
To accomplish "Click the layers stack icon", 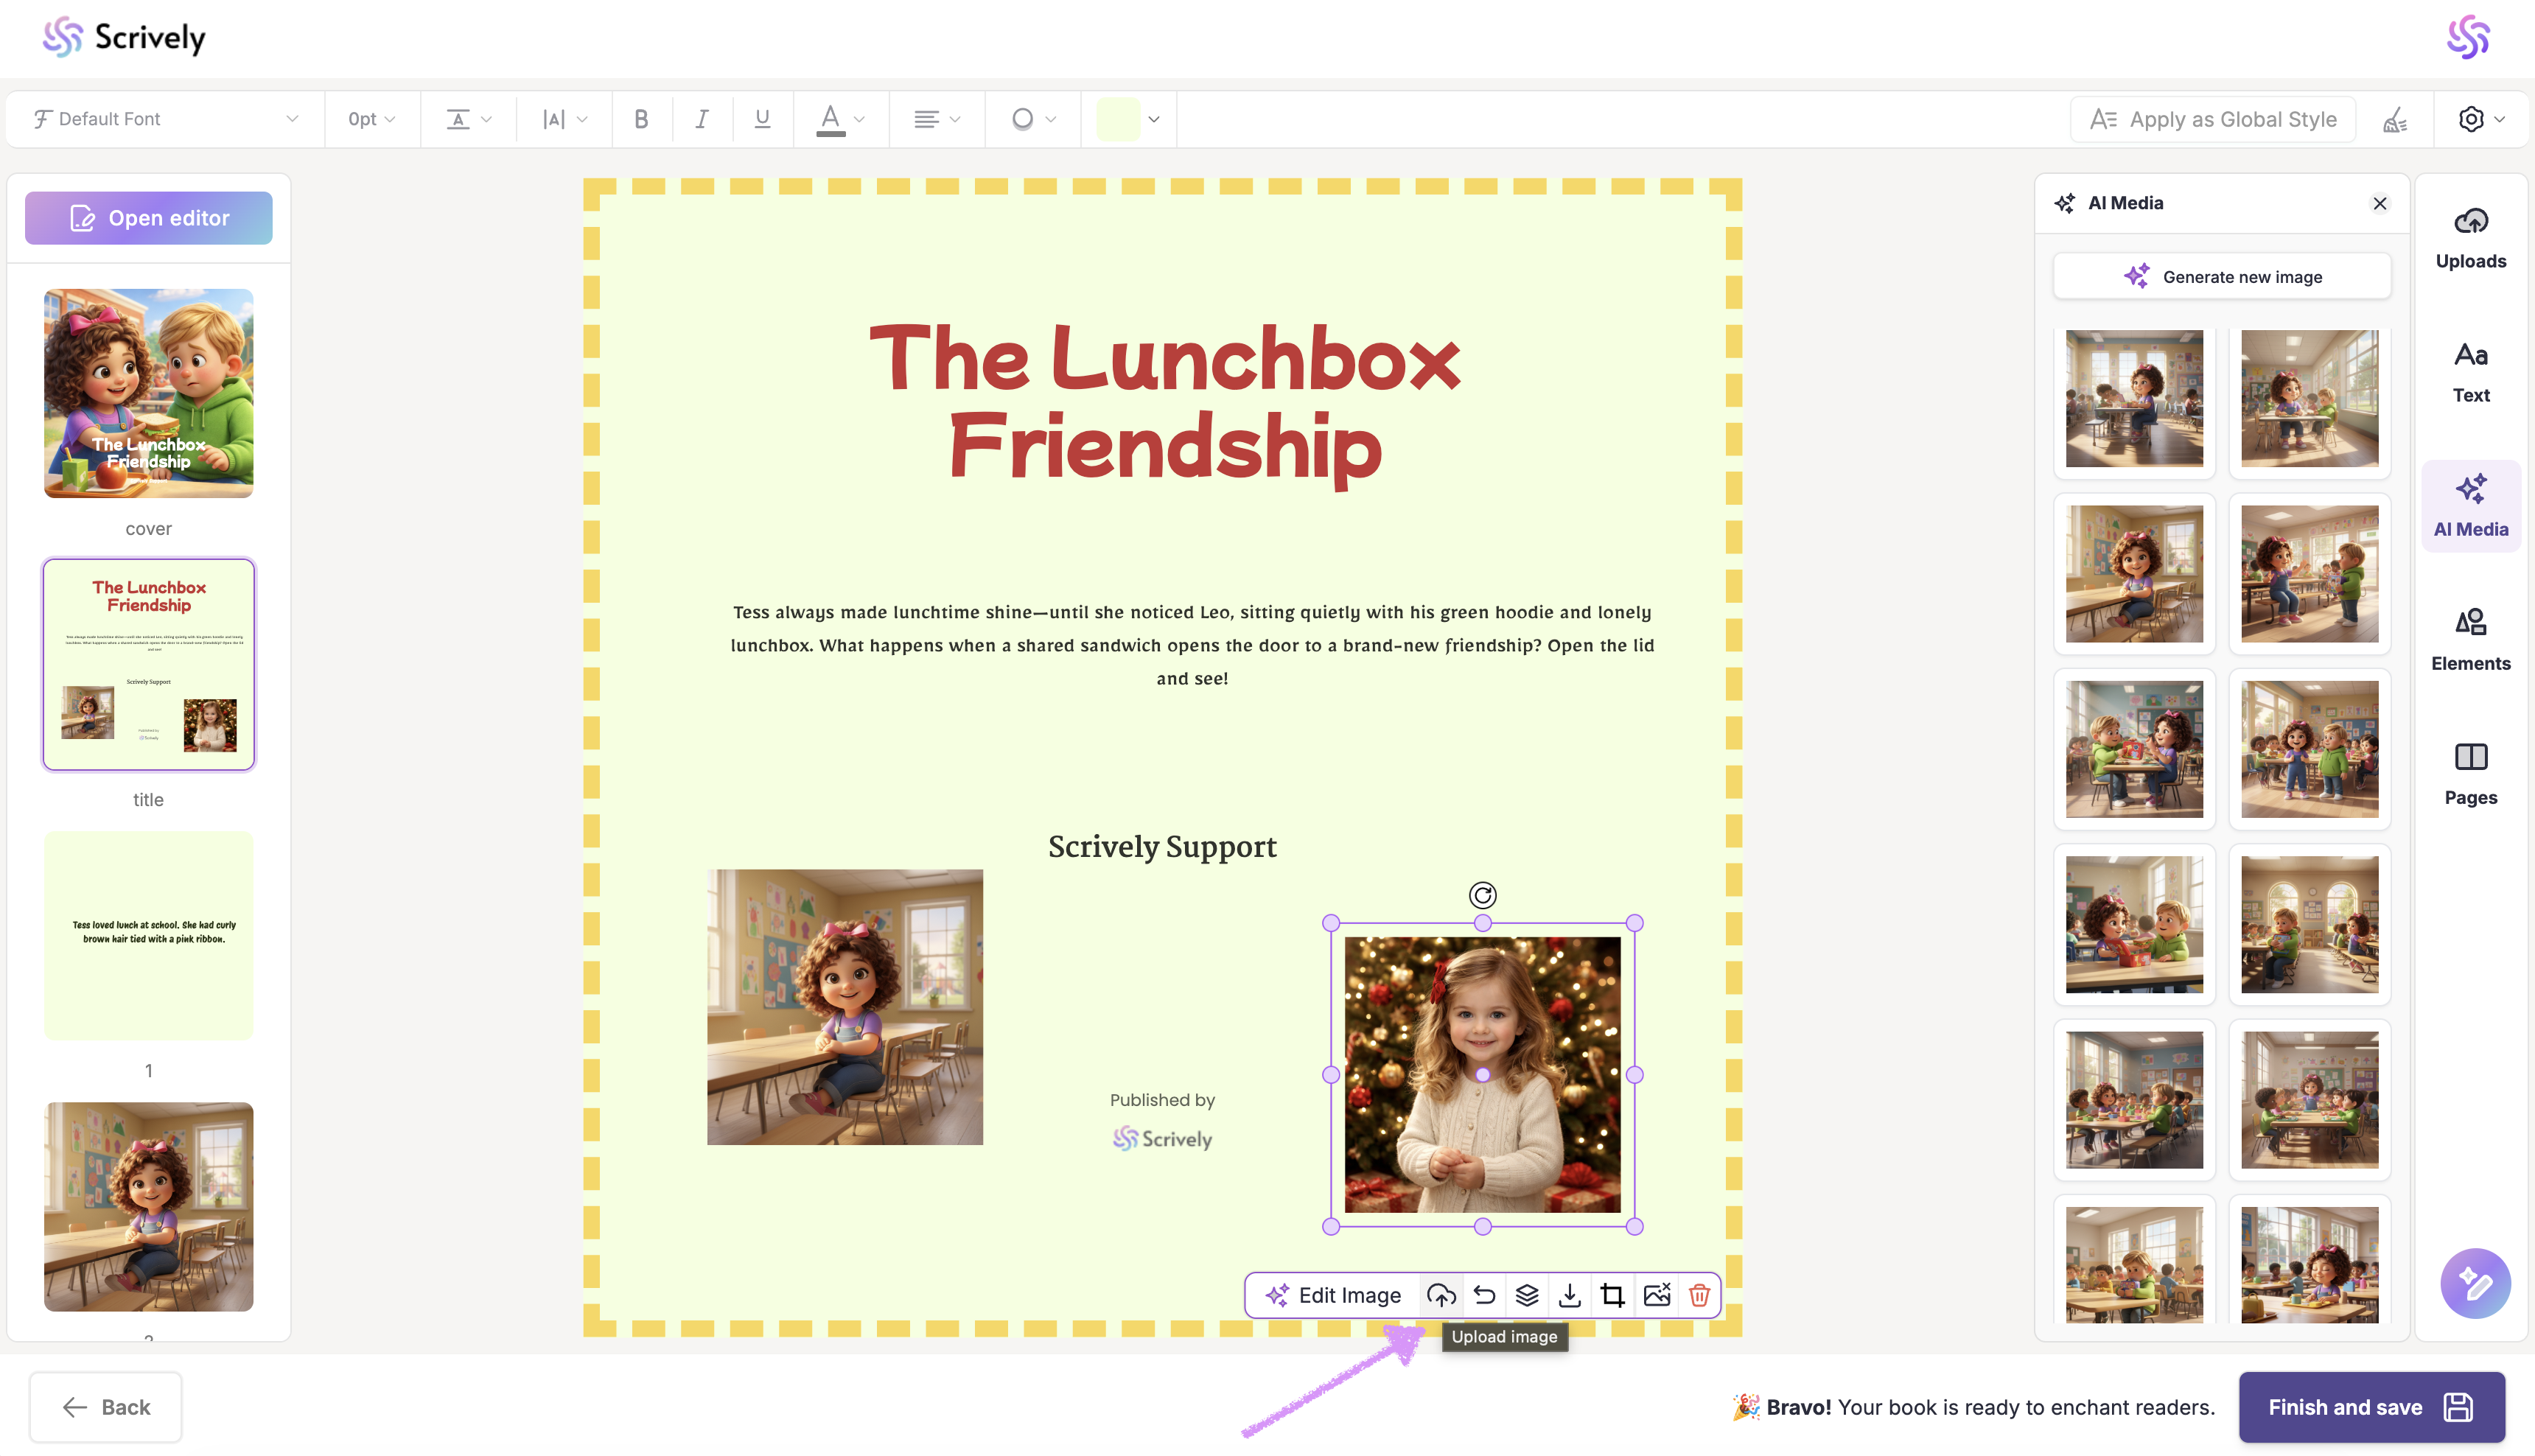I will (x=1526, y=1295).
